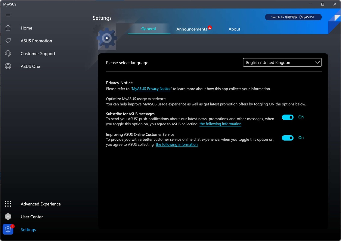Close the MyASUS window
The width and height of the screenshot is (341, 241).
(x=335, y=4)
